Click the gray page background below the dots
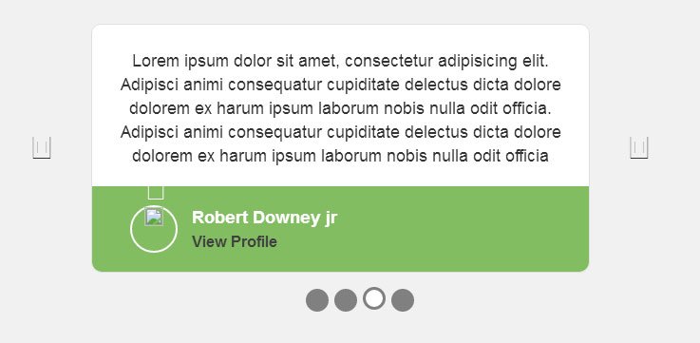Screen dimensions: 700x343 coord(350,328)
